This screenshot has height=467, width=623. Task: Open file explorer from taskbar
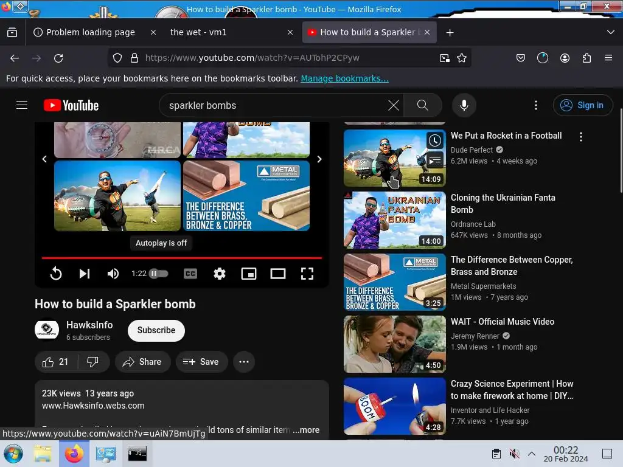43,454
